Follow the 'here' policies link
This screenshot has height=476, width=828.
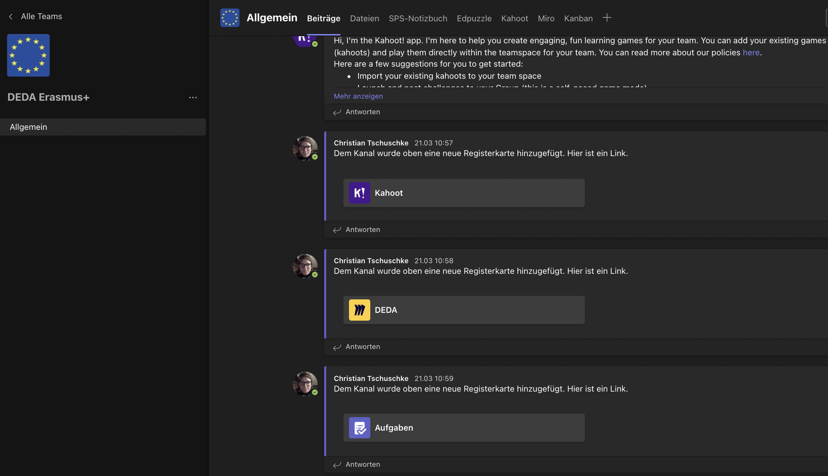coord(751,52)
